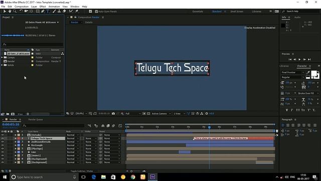Viewport: 321px width, 181px height.
Task: Expand the Telugu Tech Space layer properties
Action: pos(16,138)
